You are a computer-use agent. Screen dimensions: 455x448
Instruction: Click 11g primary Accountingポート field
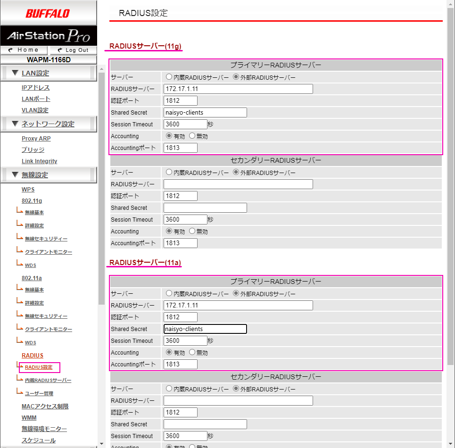181,148
